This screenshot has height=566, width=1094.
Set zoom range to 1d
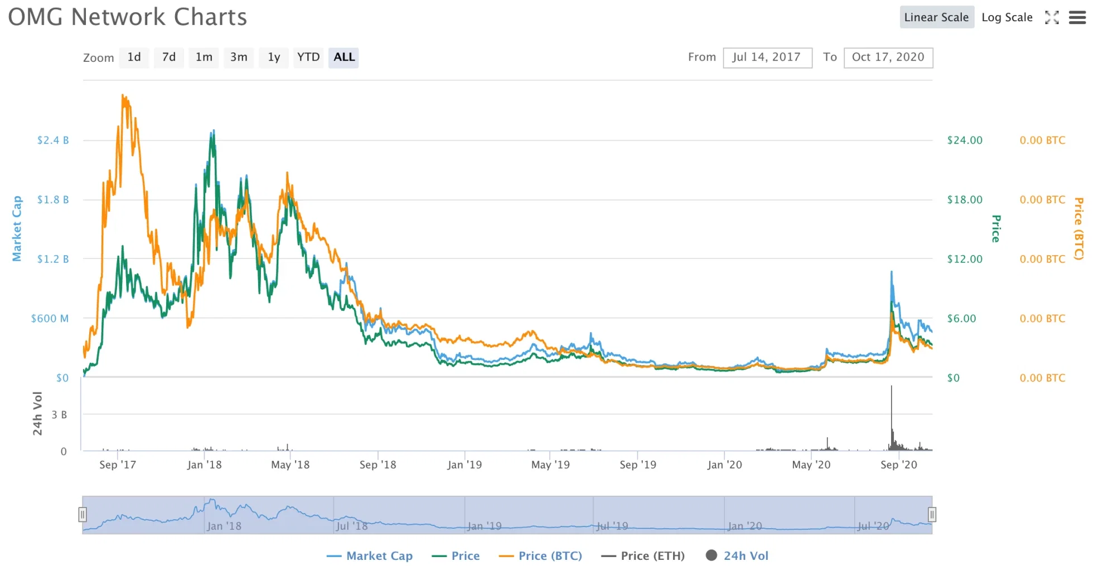(x=134, y=57)
